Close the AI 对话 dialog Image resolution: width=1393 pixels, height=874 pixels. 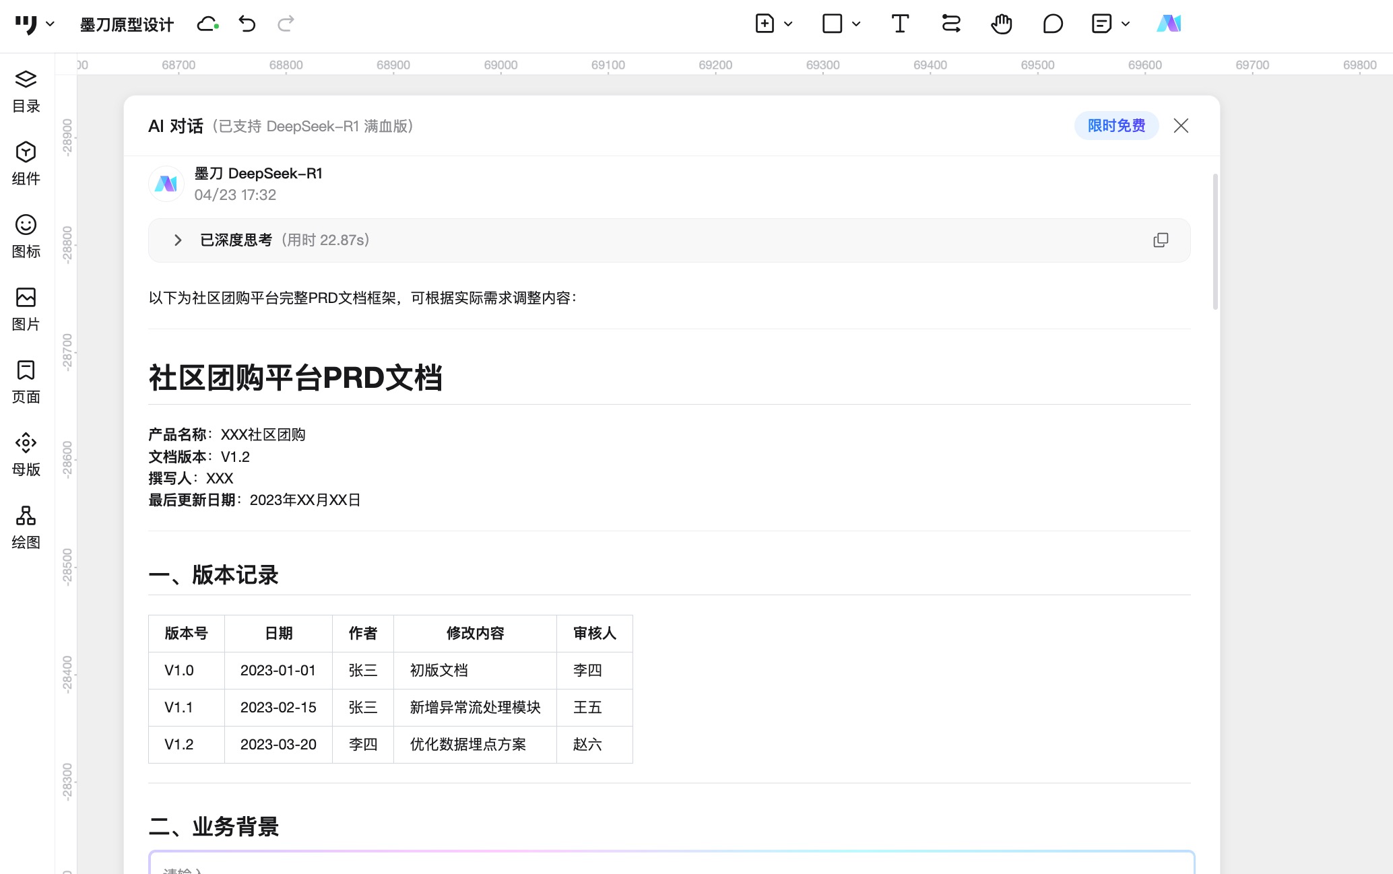[x=1181, y=126]
